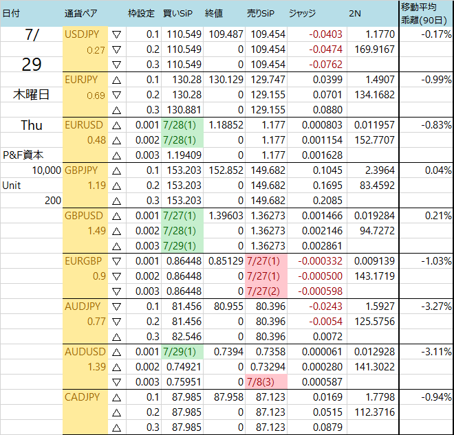Select the 買いSiP column header
Viewport: 454px width, 435px height.
(x=177, y=13)
